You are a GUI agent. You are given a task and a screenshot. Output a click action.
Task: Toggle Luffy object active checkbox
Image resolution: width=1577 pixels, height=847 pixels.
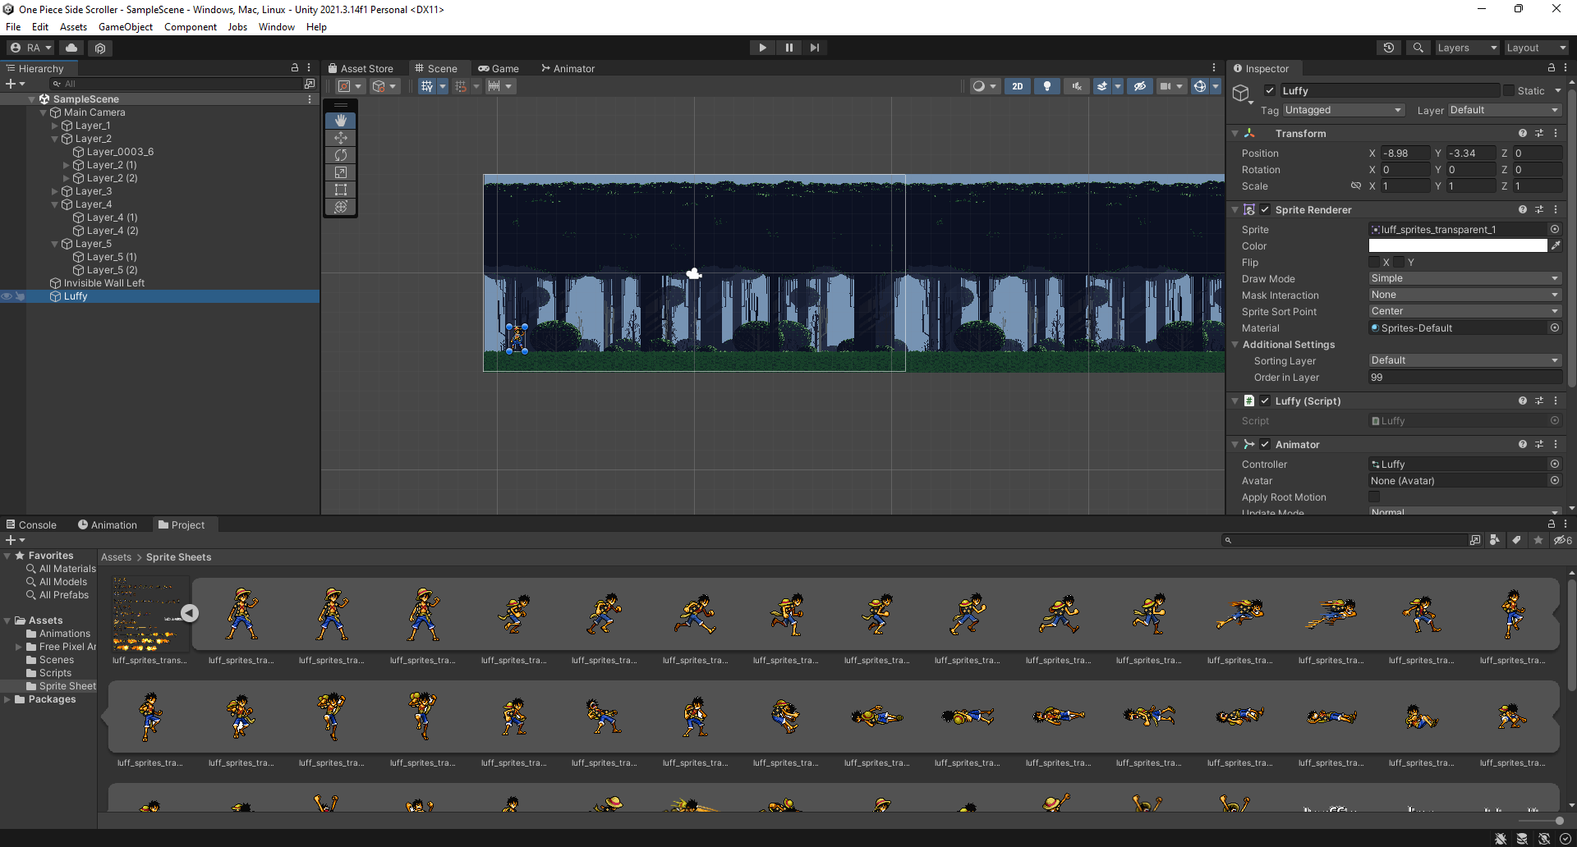[1270, 90]
